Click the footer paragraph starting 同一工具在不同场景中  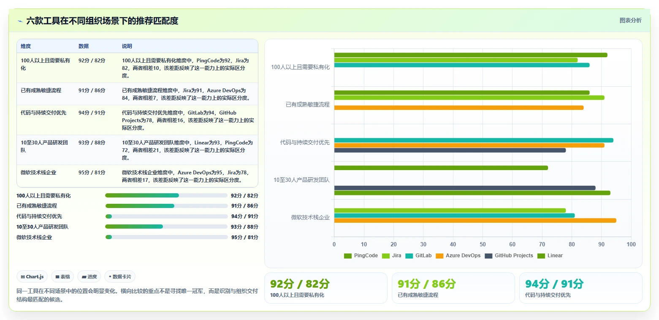[137, 295]
